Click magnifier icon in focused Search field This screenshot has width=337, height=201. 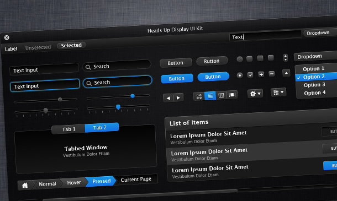(89, 83)
